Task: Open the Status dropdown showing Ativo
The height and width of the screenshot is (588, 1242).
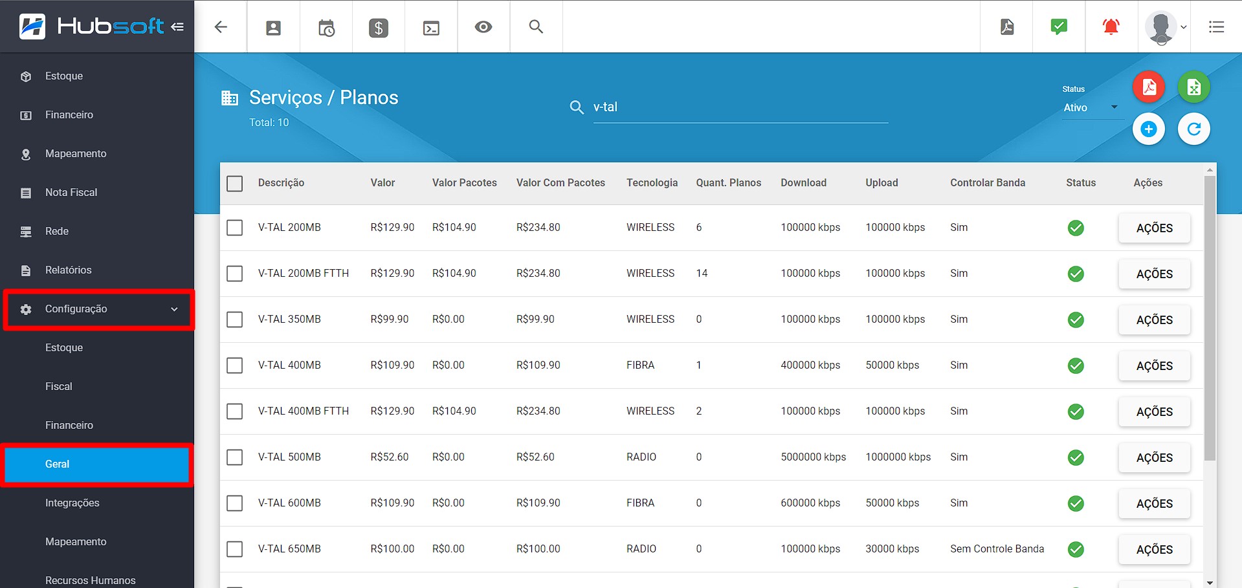Action: 1090,108
